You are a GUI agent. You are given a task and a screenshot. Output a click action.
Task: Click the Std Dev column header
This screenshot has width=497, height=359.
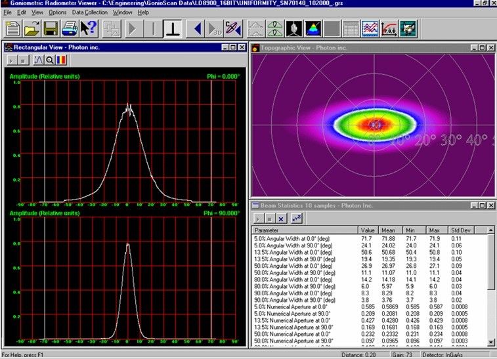[460, 230]
